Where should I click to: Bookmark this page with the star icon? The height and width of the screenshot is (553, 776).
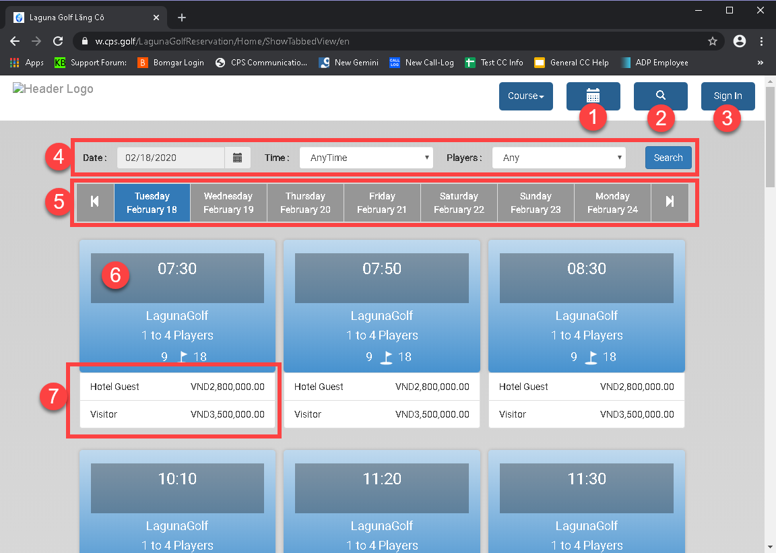pyautogui.click(x=712, y=41)
